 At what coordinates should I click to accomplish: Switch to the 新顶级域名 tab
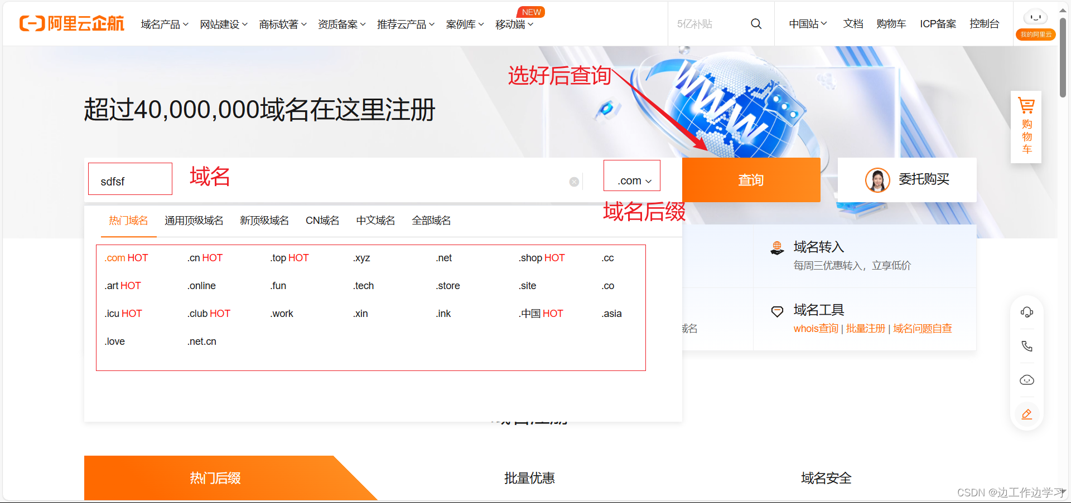[x=264, y=221]
